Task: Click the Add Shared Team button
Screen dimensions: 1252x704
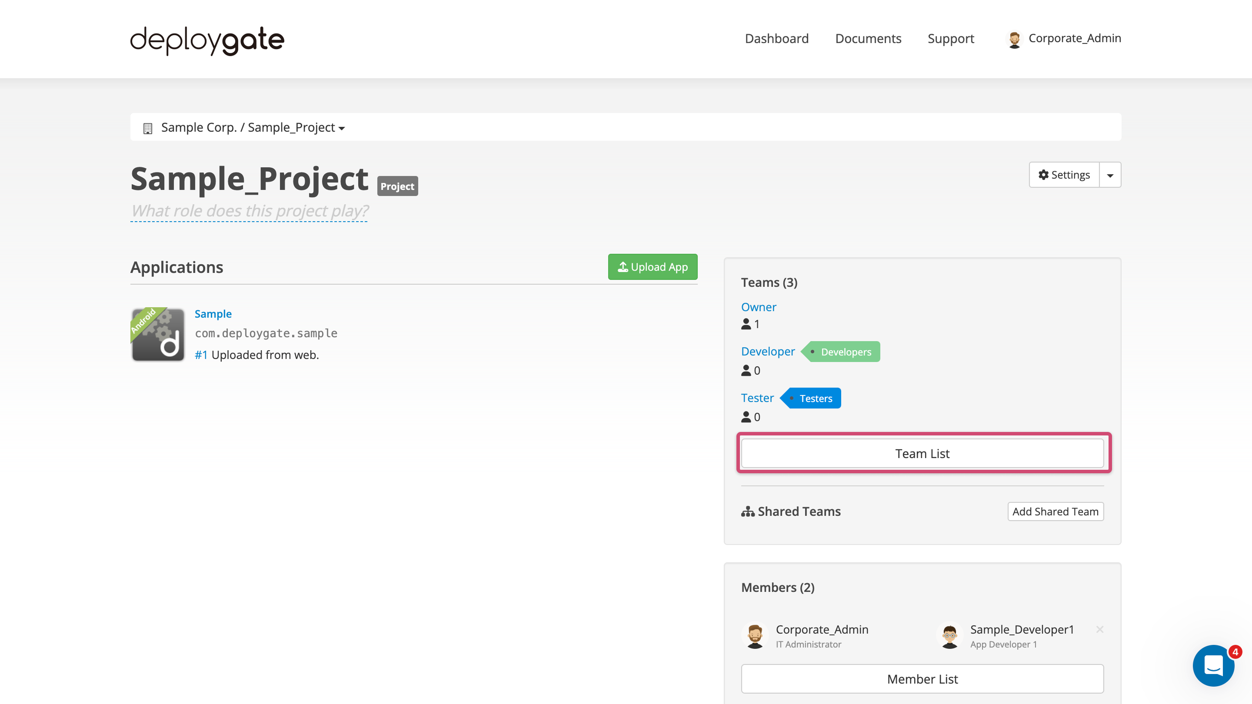Action: click(x=1055, y=511)
